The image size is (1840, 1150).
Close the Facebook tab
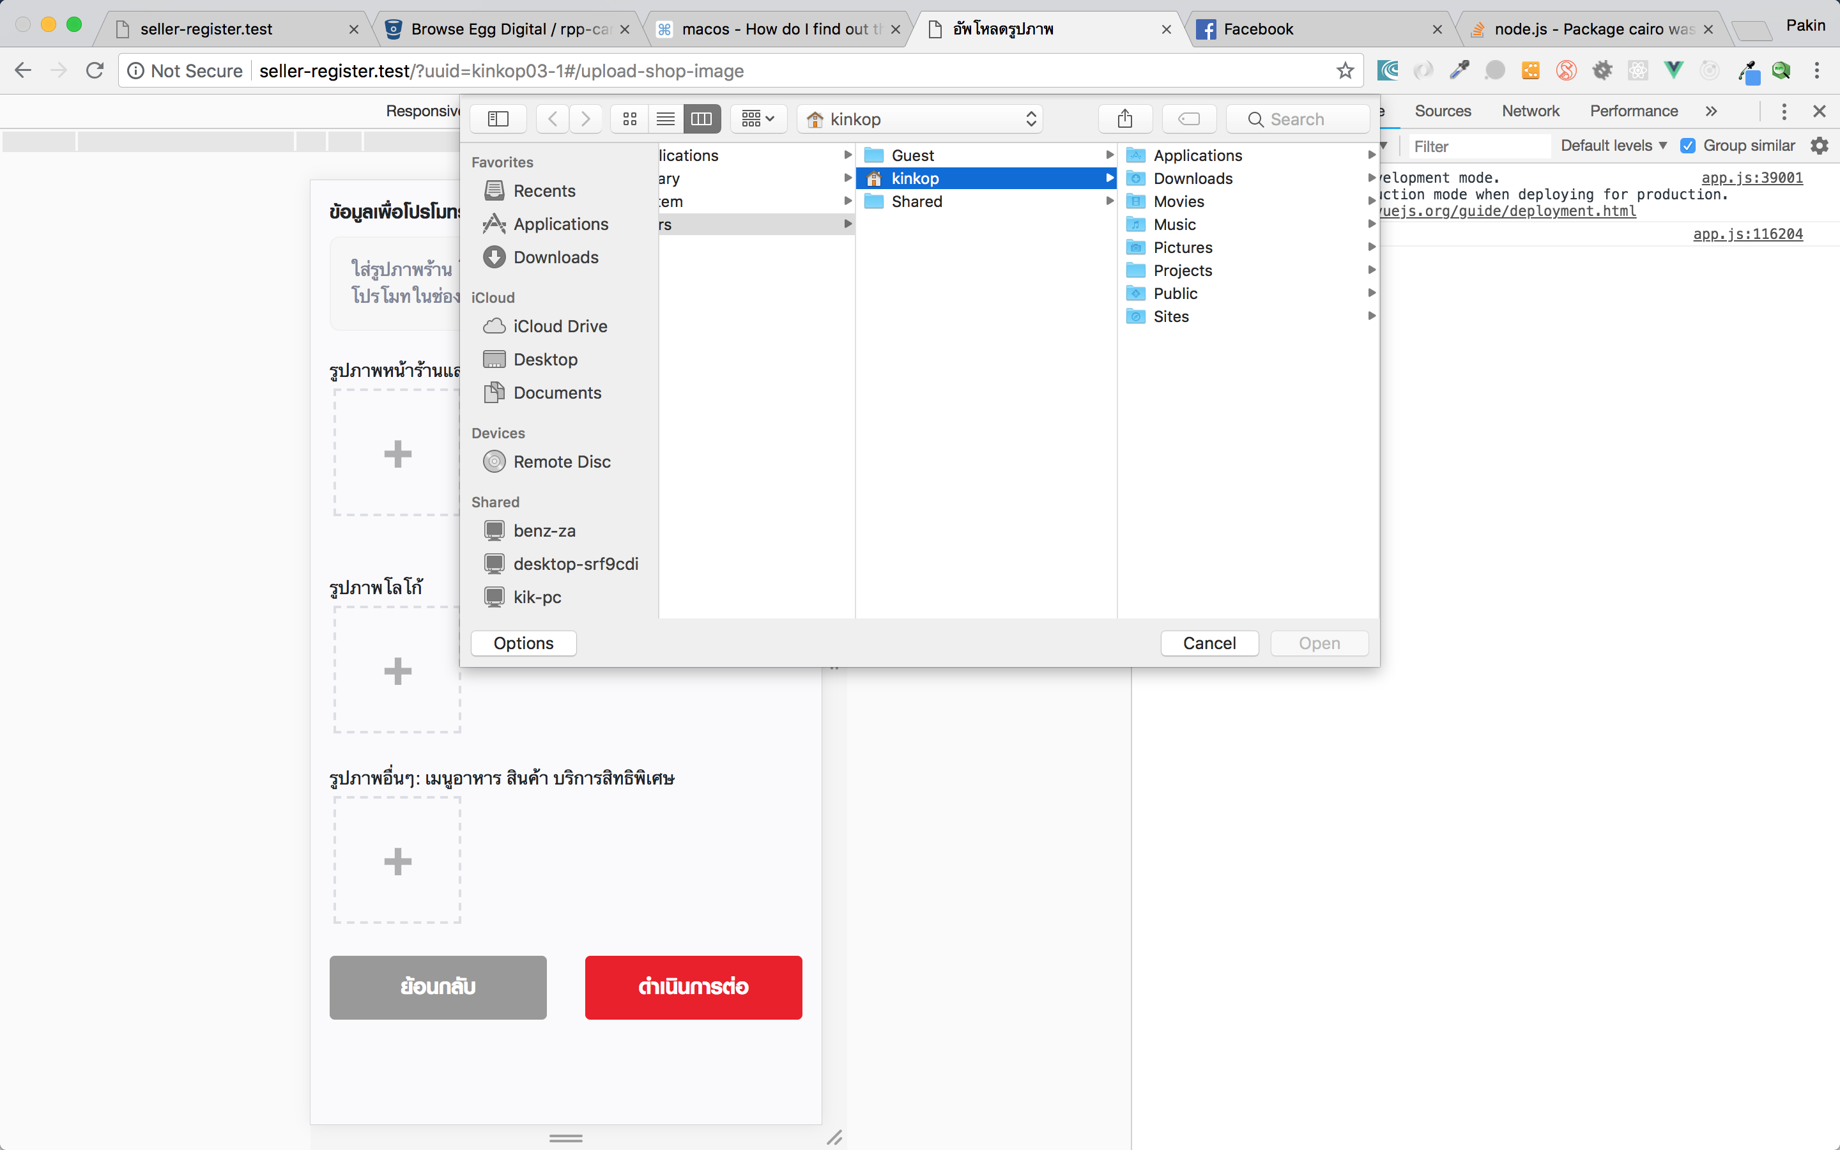1437,29
